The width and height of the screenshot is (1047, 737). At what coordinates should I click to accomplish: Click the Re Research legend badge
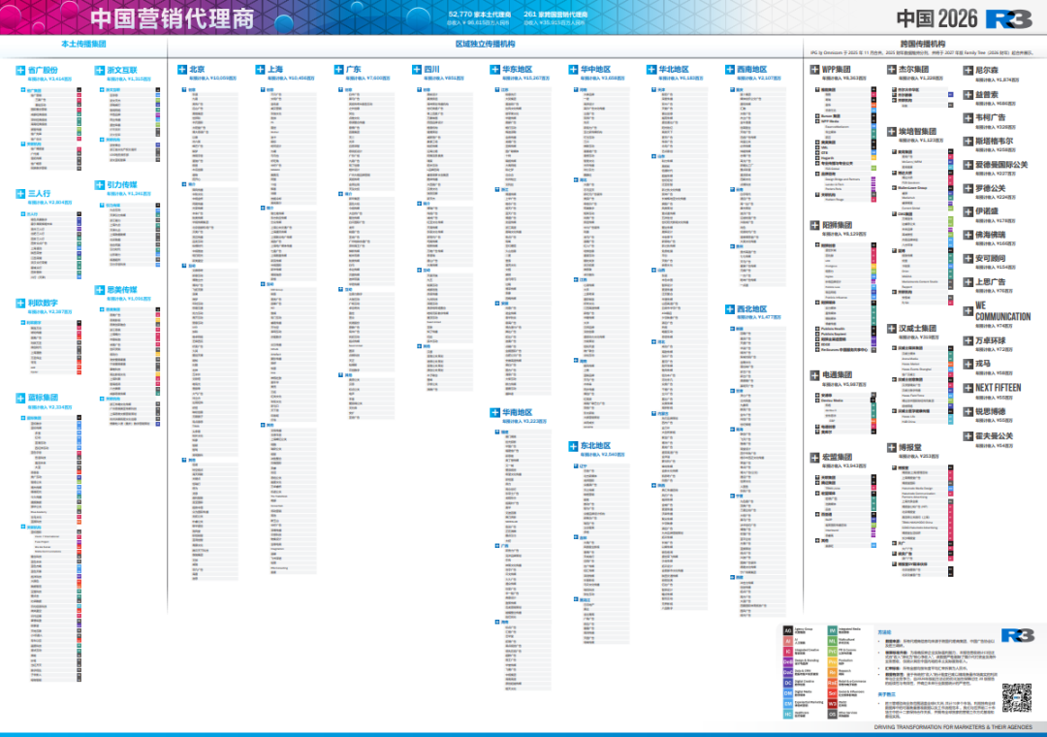[x=834, y=672]
